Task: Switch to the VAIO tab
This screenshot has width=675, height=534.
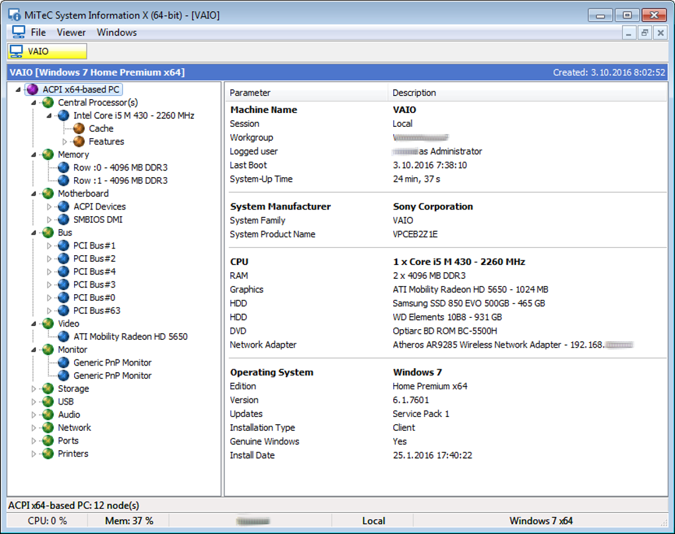Action: 47,51
